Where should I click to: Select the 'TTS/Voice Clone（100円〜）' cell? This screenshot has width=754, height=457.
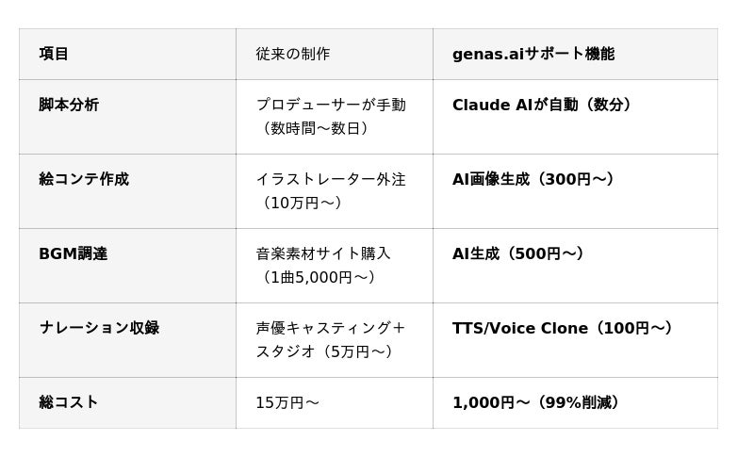(563, 328)
